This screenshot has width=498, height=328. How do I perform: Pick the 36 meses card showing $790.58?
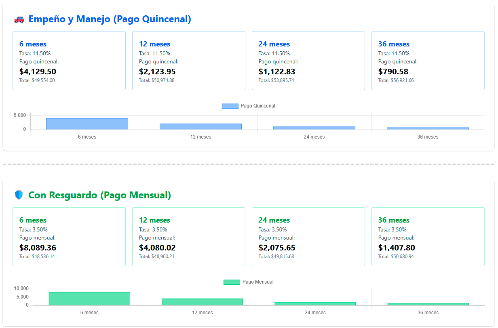click(x=428, y=61)
